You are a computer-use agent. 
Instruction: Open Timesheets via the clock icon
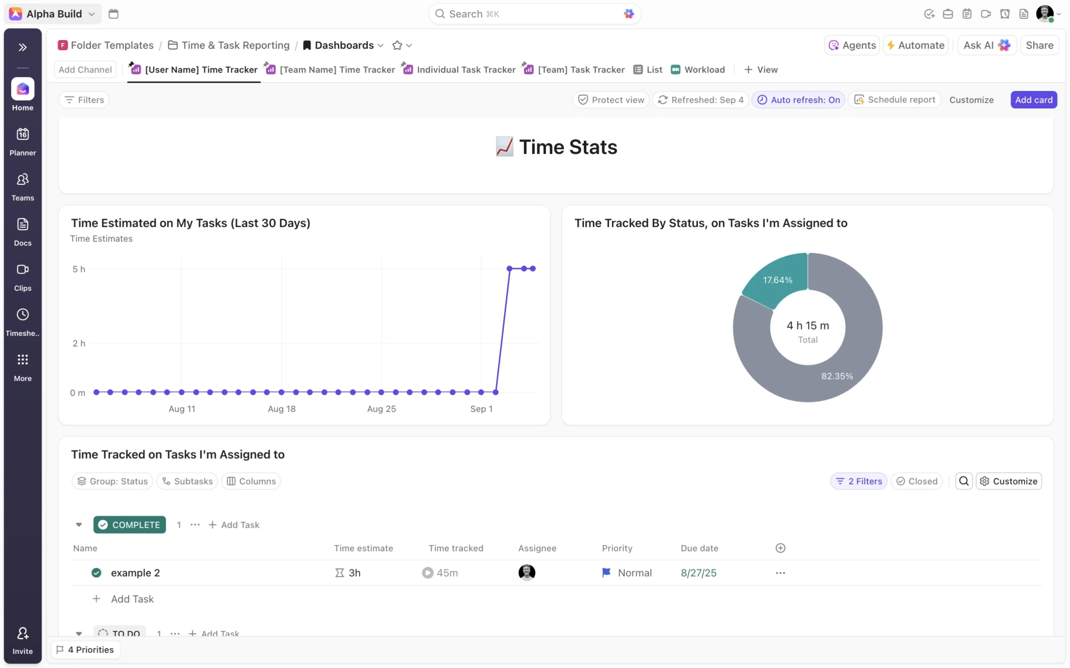point(23,314)
